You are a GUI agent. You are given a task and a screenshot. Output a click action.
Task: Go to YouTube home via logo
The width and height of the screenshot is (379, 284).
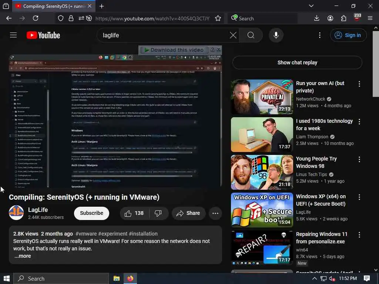click(x=43, y=35)
